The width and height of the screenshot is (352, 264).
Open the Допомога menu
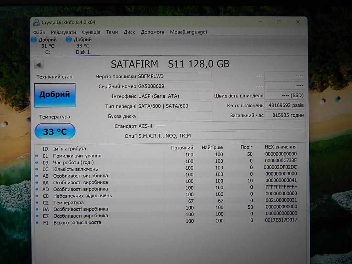(152, 32)
